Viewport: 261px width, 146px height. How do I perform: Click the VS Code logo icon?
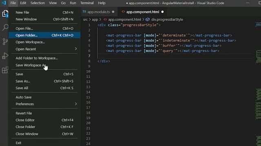point(4,3)
